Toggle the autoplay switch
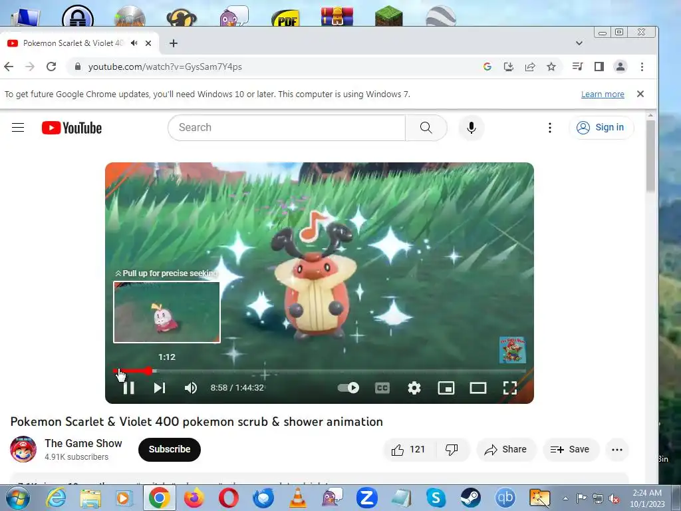Image resolution: width=681 pixels, height=511 pixels. (x=348, y=388)
